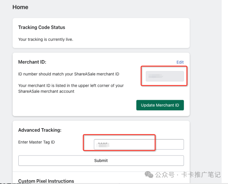This screenshot has width=228, height=184.
Task: Click 'ID number should match your ShareASale' text
Action: (69, 74)
